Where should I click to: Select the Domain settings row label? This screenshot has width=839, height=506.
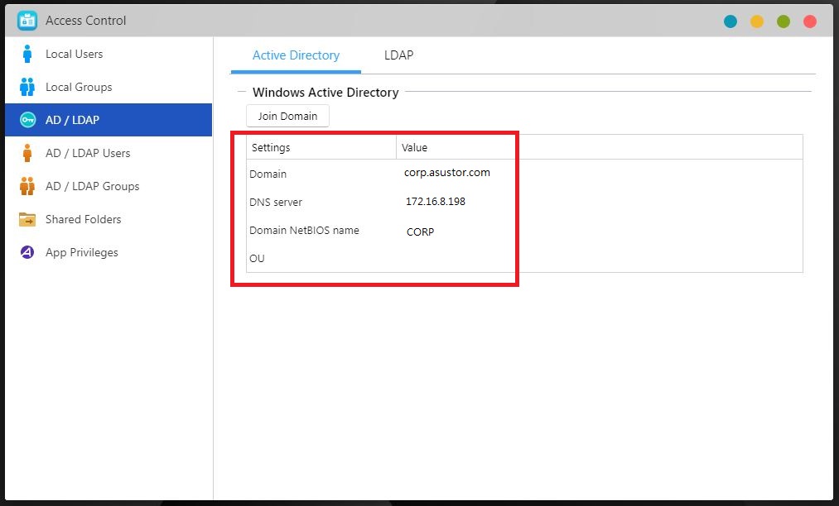tap(268, 174)
